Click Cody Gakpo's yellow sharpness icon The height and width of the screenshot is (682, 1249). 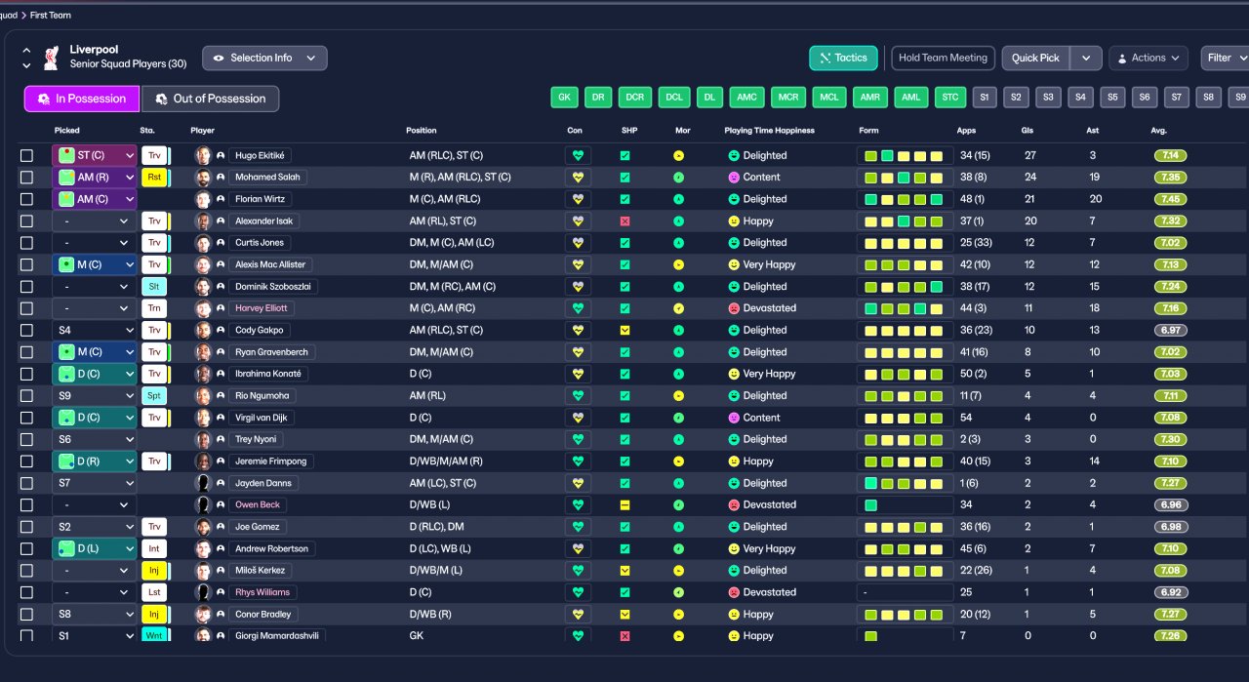(x=624, y=330)
